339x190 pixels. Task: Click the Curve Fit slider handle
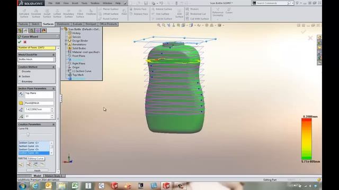tap(28, 134)
